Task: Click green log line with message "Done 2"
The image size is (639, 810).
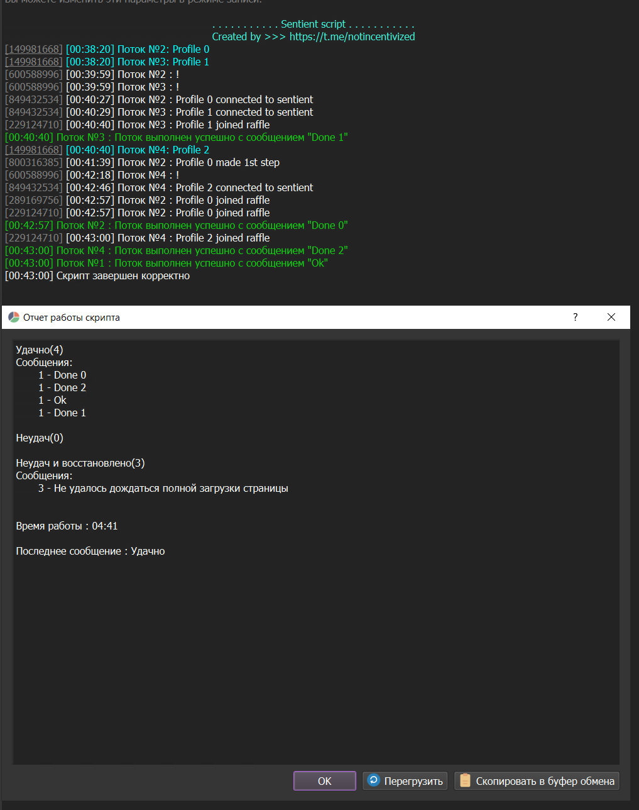Action: 177,250
